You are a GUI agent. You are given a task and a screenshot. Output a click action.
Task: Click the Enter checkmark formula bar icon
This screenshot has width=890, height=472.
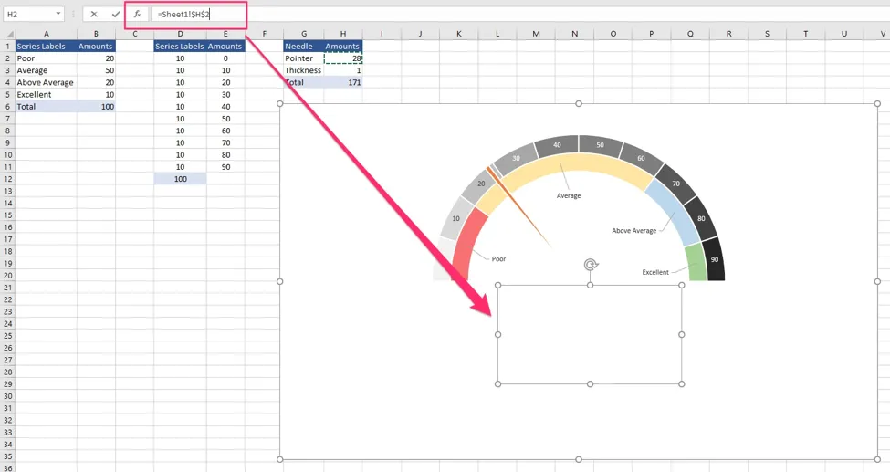point(116,15)
